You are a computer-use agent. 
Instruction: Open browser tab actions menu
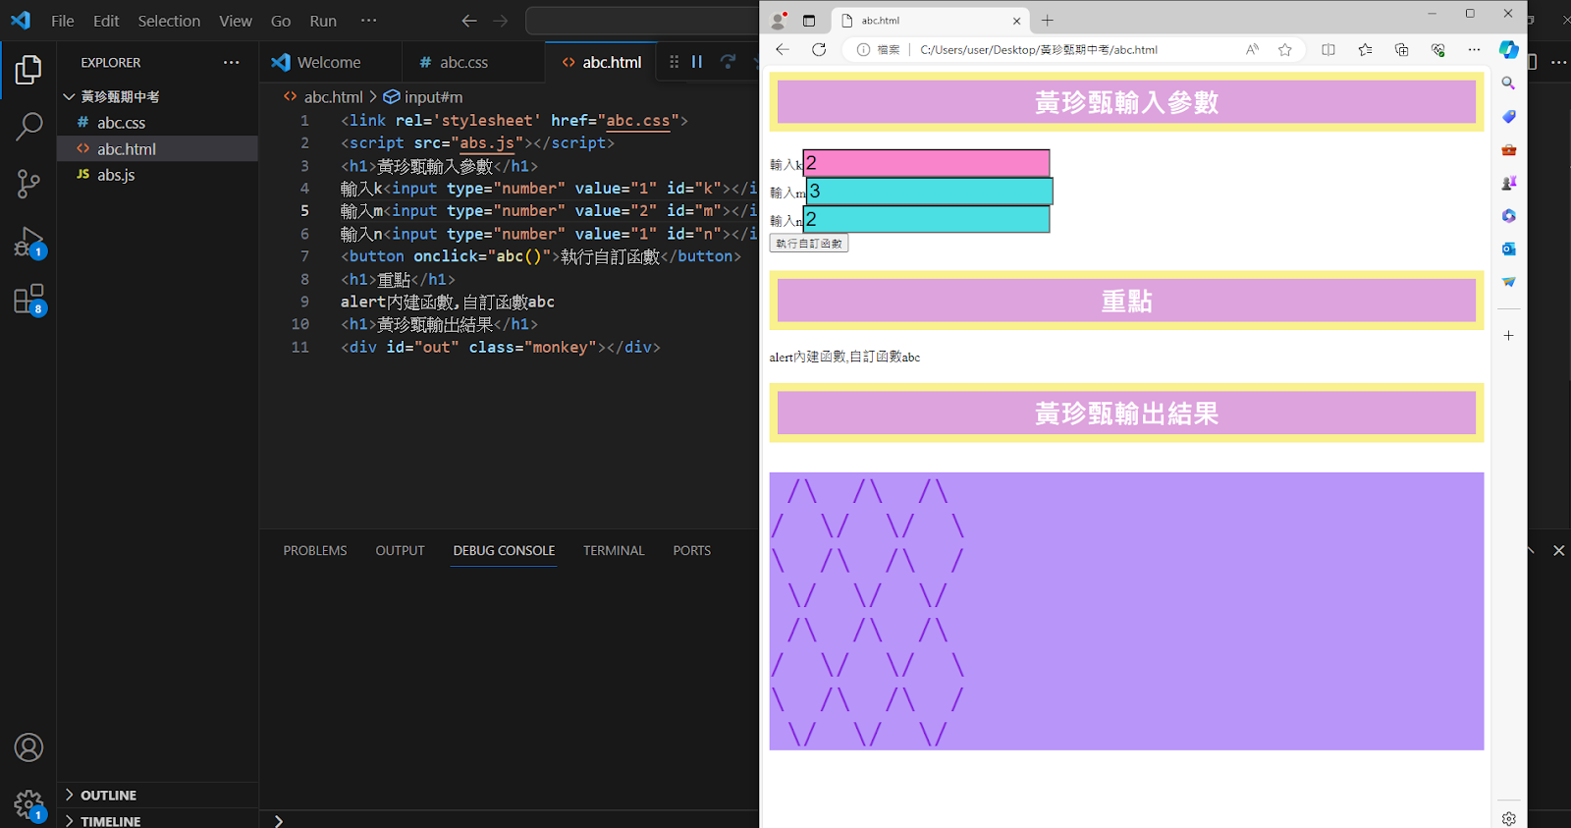(x=809, y=21)
